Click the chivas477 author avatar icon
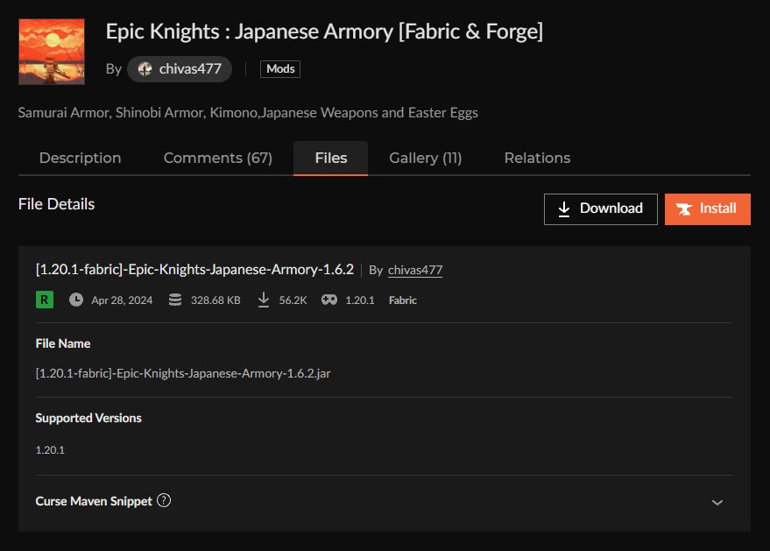Viewport: 770px width, 551px height. [145, 68]
